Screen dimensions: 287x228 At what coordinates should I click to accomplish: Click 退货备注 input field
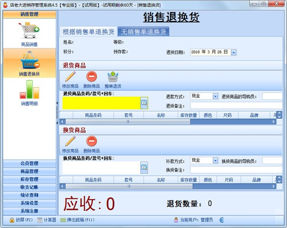pyautogui.click(x=236, y=105)
